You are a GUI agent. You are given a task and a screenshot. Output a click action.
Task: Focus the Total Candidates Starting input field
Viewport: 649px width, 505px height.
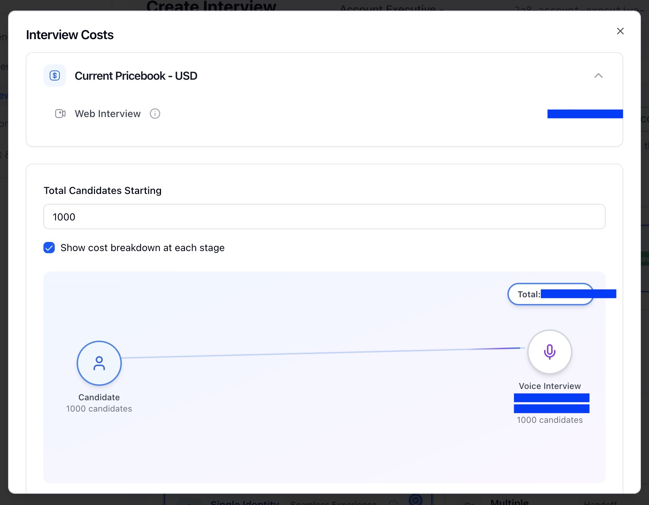tap(324, 217)
